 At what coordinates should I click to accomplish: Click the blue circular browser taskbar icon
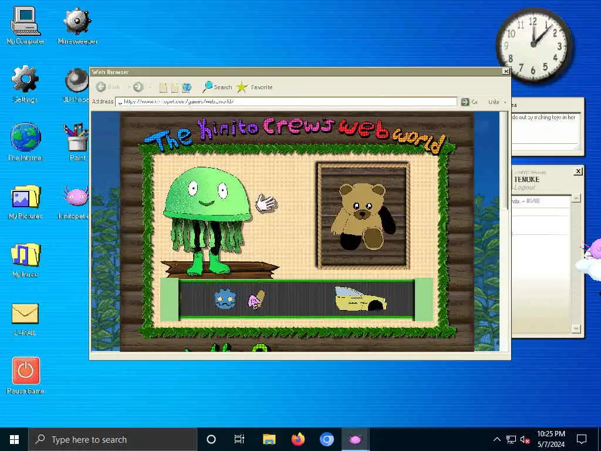tap(326, 439)
